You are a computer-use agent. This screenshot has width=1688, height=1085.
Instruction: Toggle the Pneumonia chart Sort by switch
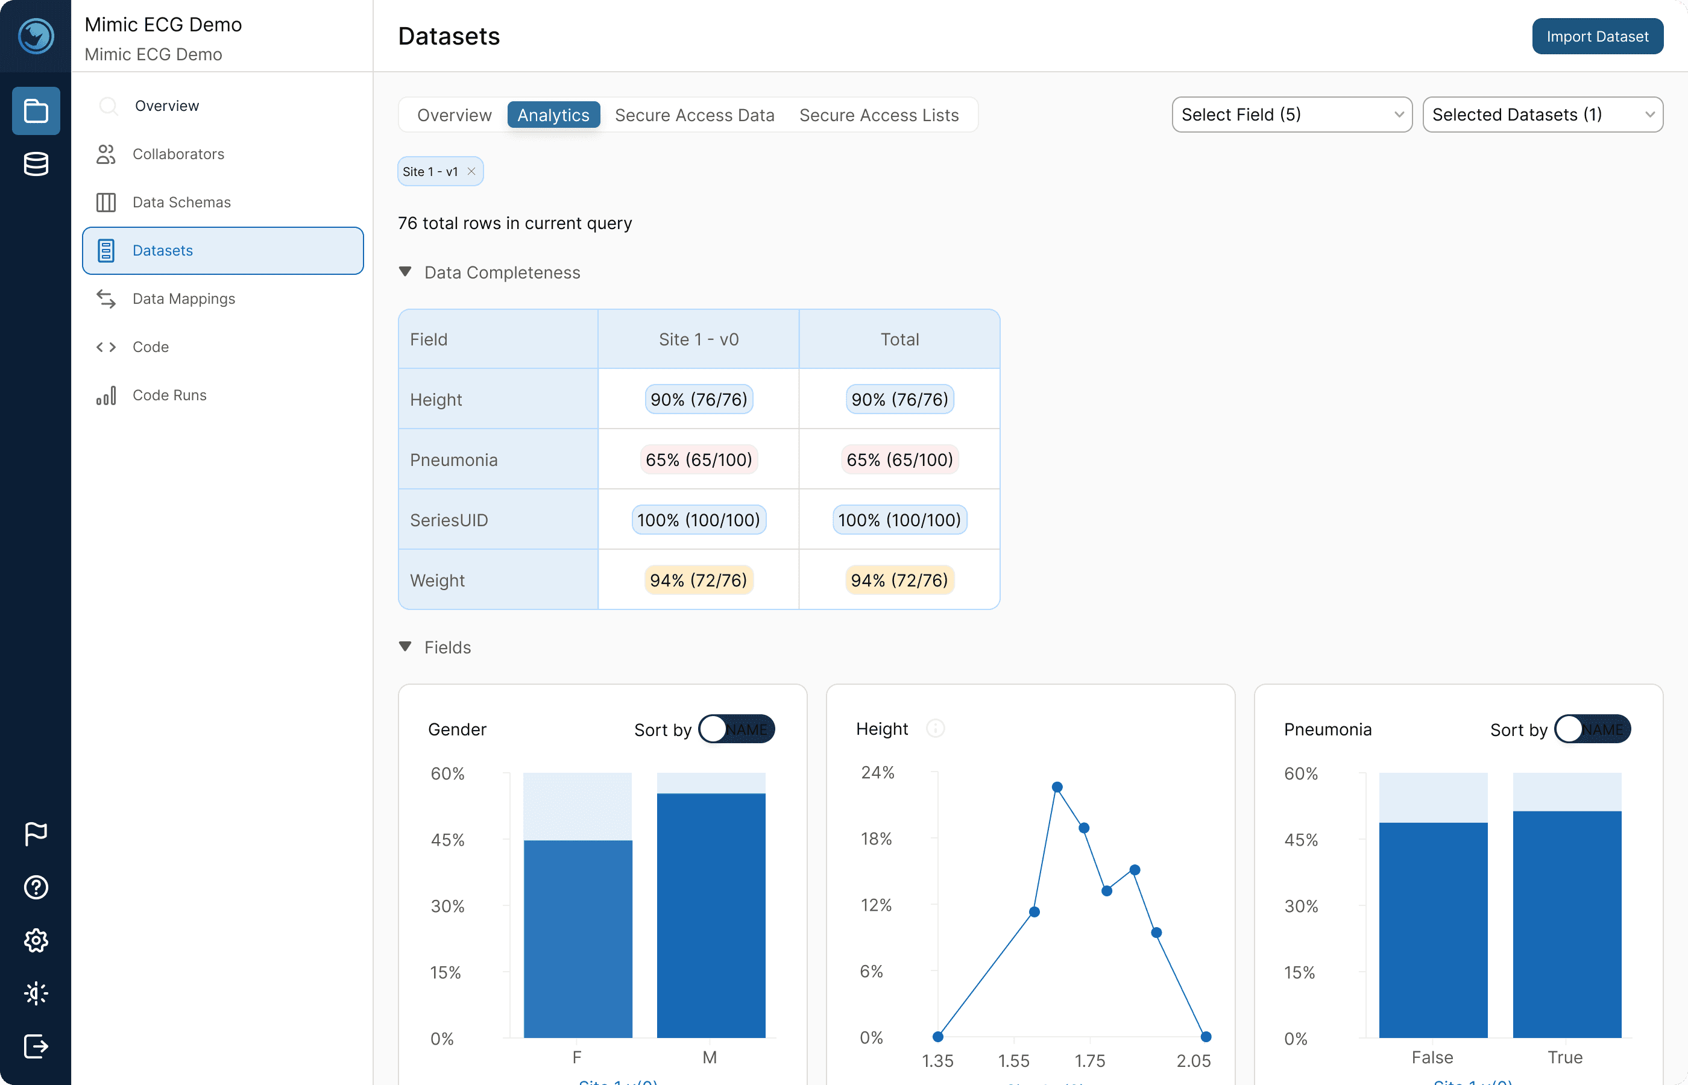point(1592,729)
